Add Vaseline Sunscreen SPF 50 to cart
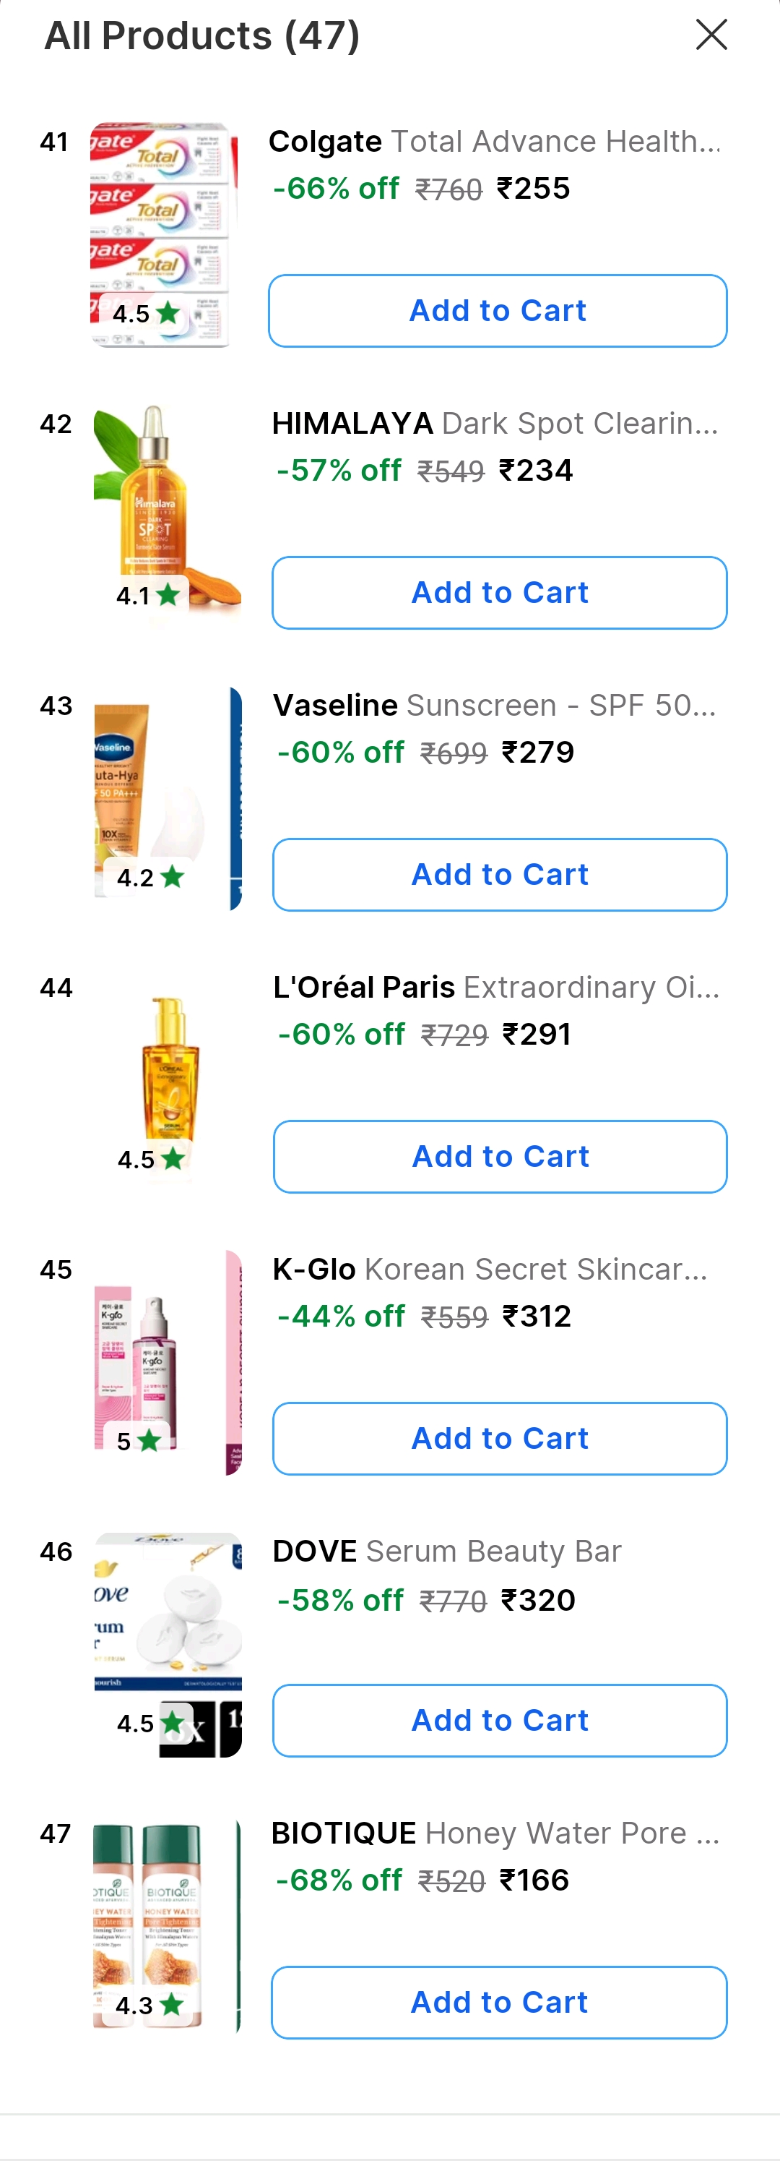 point(499,874)
